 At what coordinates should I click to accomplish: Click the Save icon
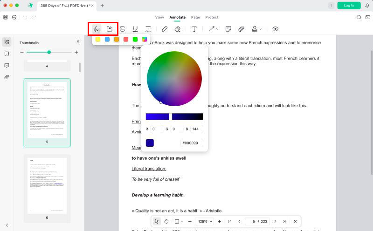(x=6, y=17)
